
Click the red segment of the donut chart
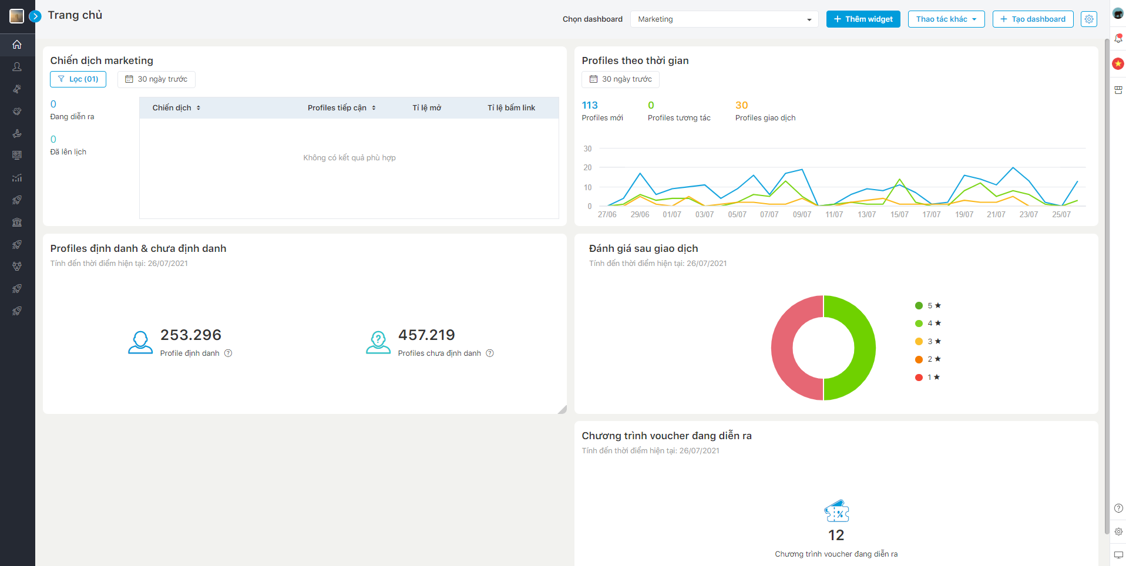coord(782,348)
